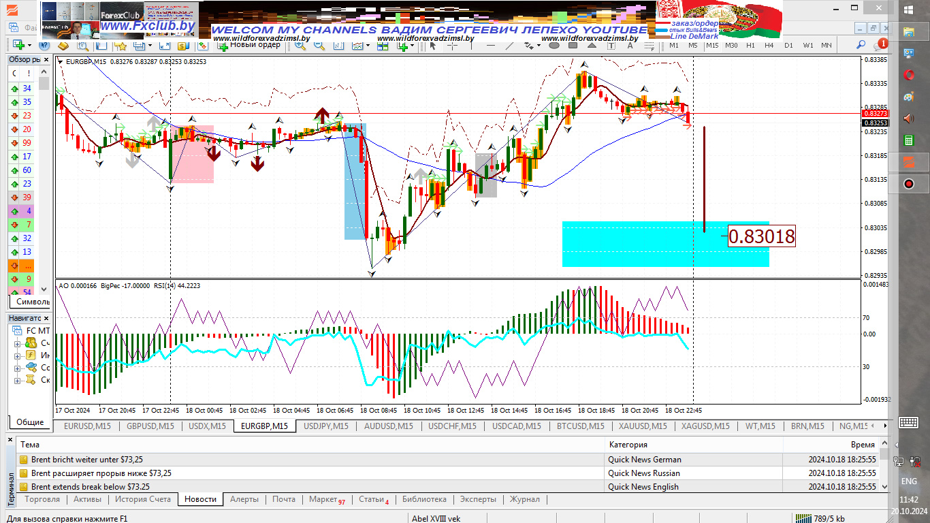The width and height of the screenshot is (930, 523).
Task: Switch chart to M1 timeframe
Action: click(673, 45)
